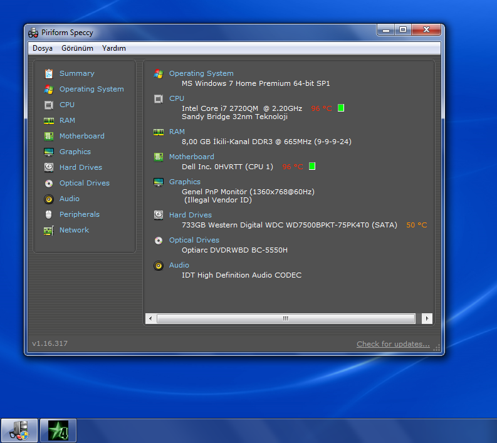Open the Yardım menu

coord(114,48)
